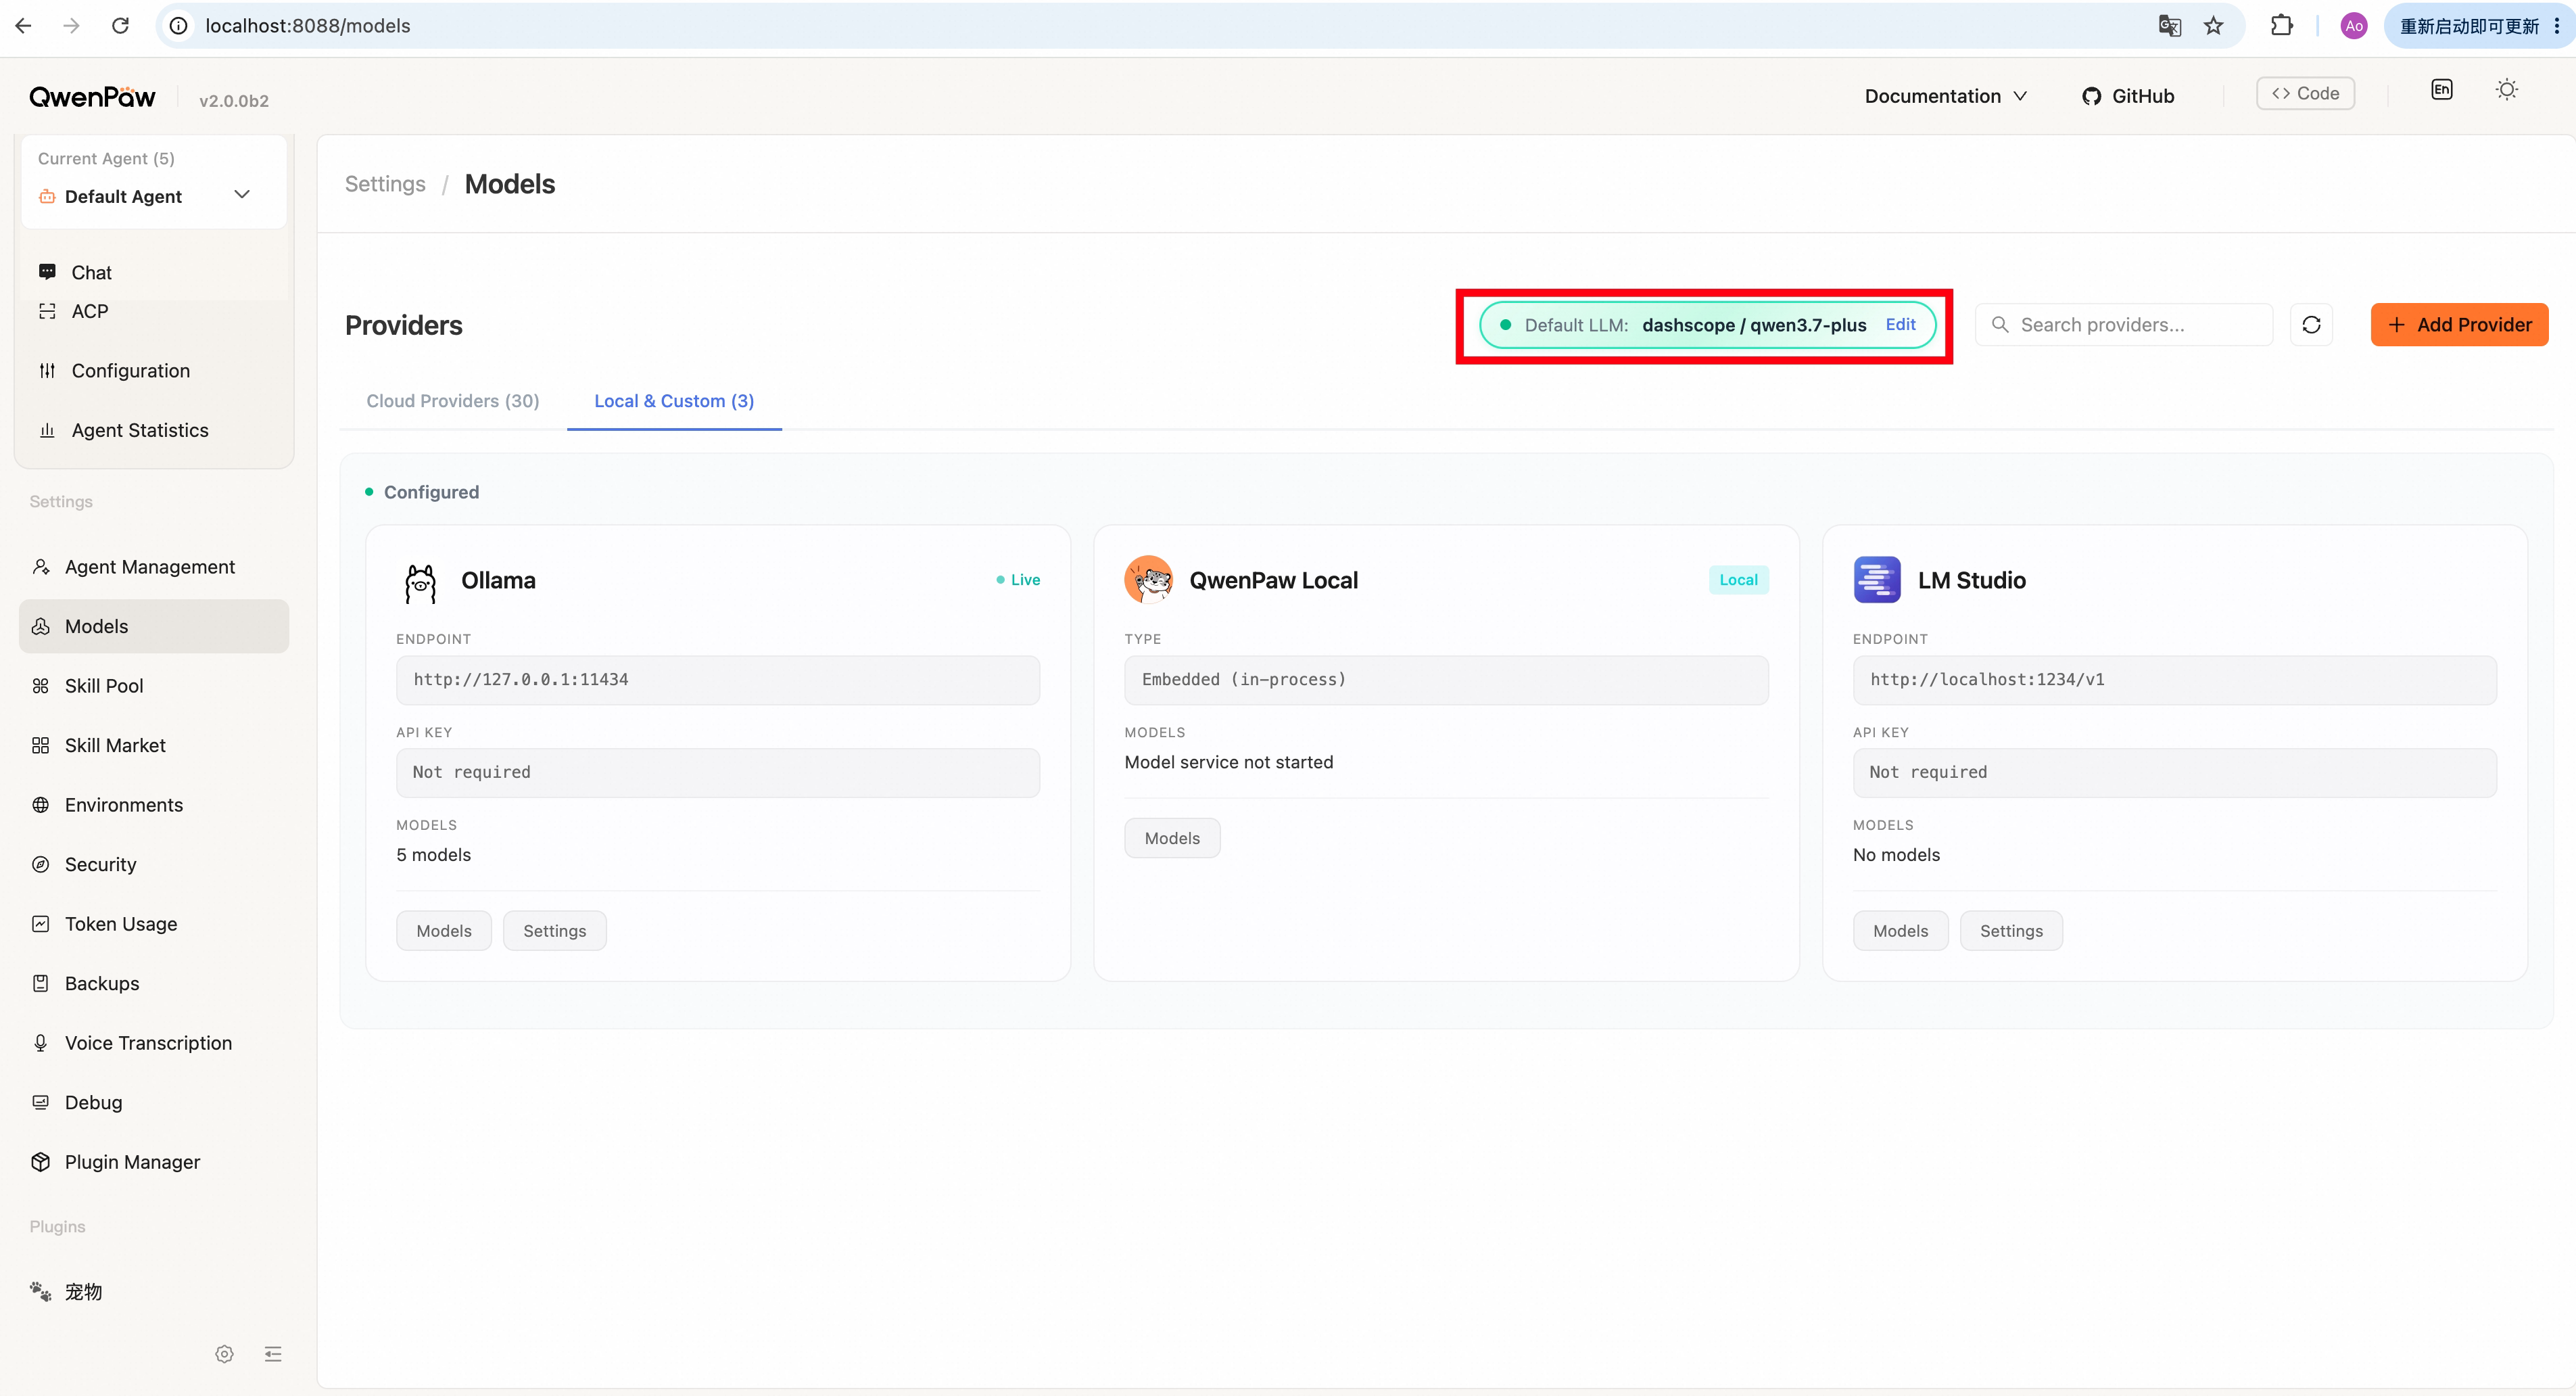This screenshot has width=2576, height=1396.
Task: Toggle the light/dark theme sun icon
Action: [2507, 90]
